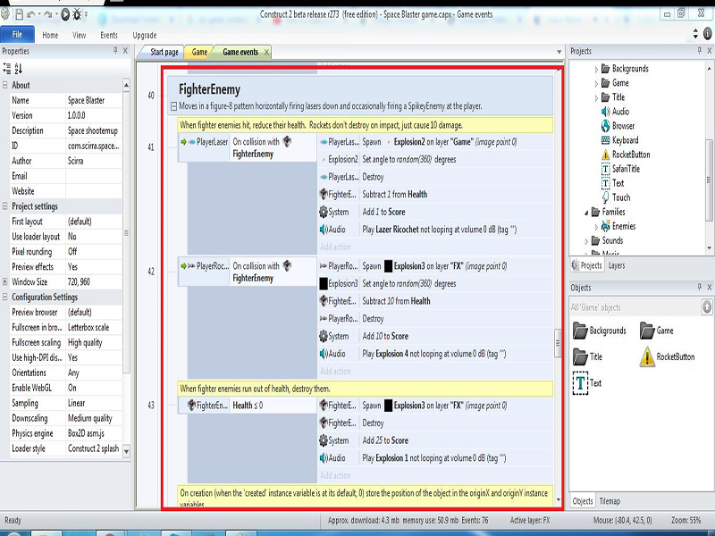Image resolution: width=715 pixels, height=536 pixels.
Task: Click the Upgrade ribbon button
Action: click(x=145, y=35)
